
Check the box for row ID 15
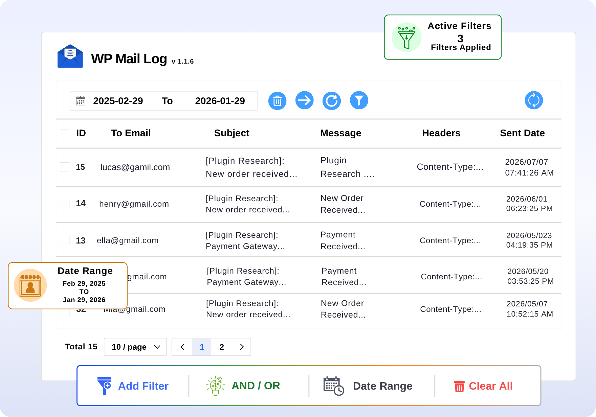tap(65, 167)
